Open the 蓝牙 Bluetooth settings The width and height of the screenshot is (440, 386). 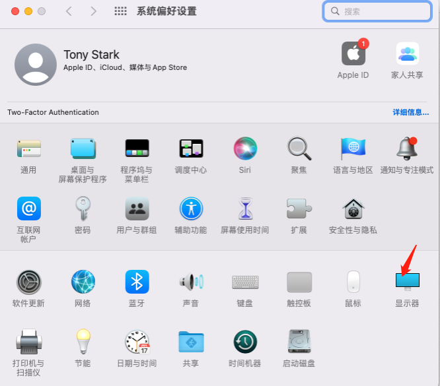[x=137, y=282]
